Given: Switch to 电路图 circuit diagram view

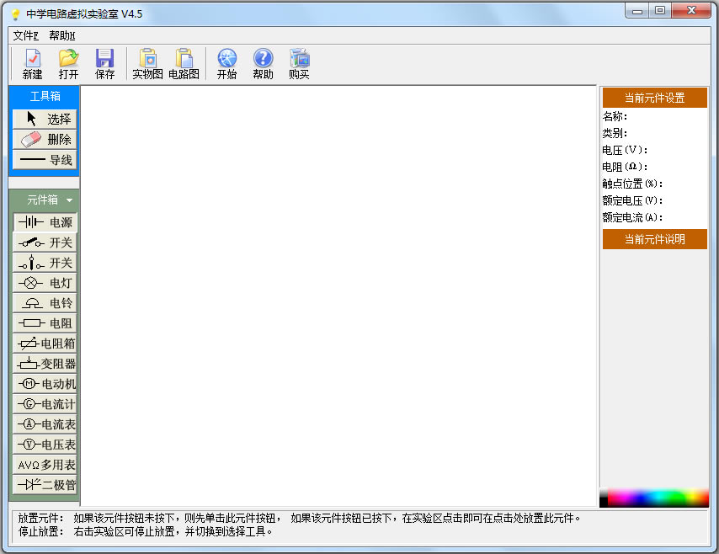Looking at the screenshot, I should (184, 64).
